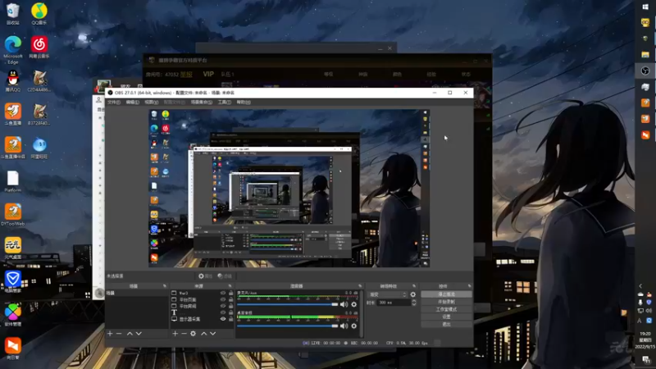This screenshot has width=656, height=369.
Task: Open the 文件 (File) menu
Action: [114, 102]
